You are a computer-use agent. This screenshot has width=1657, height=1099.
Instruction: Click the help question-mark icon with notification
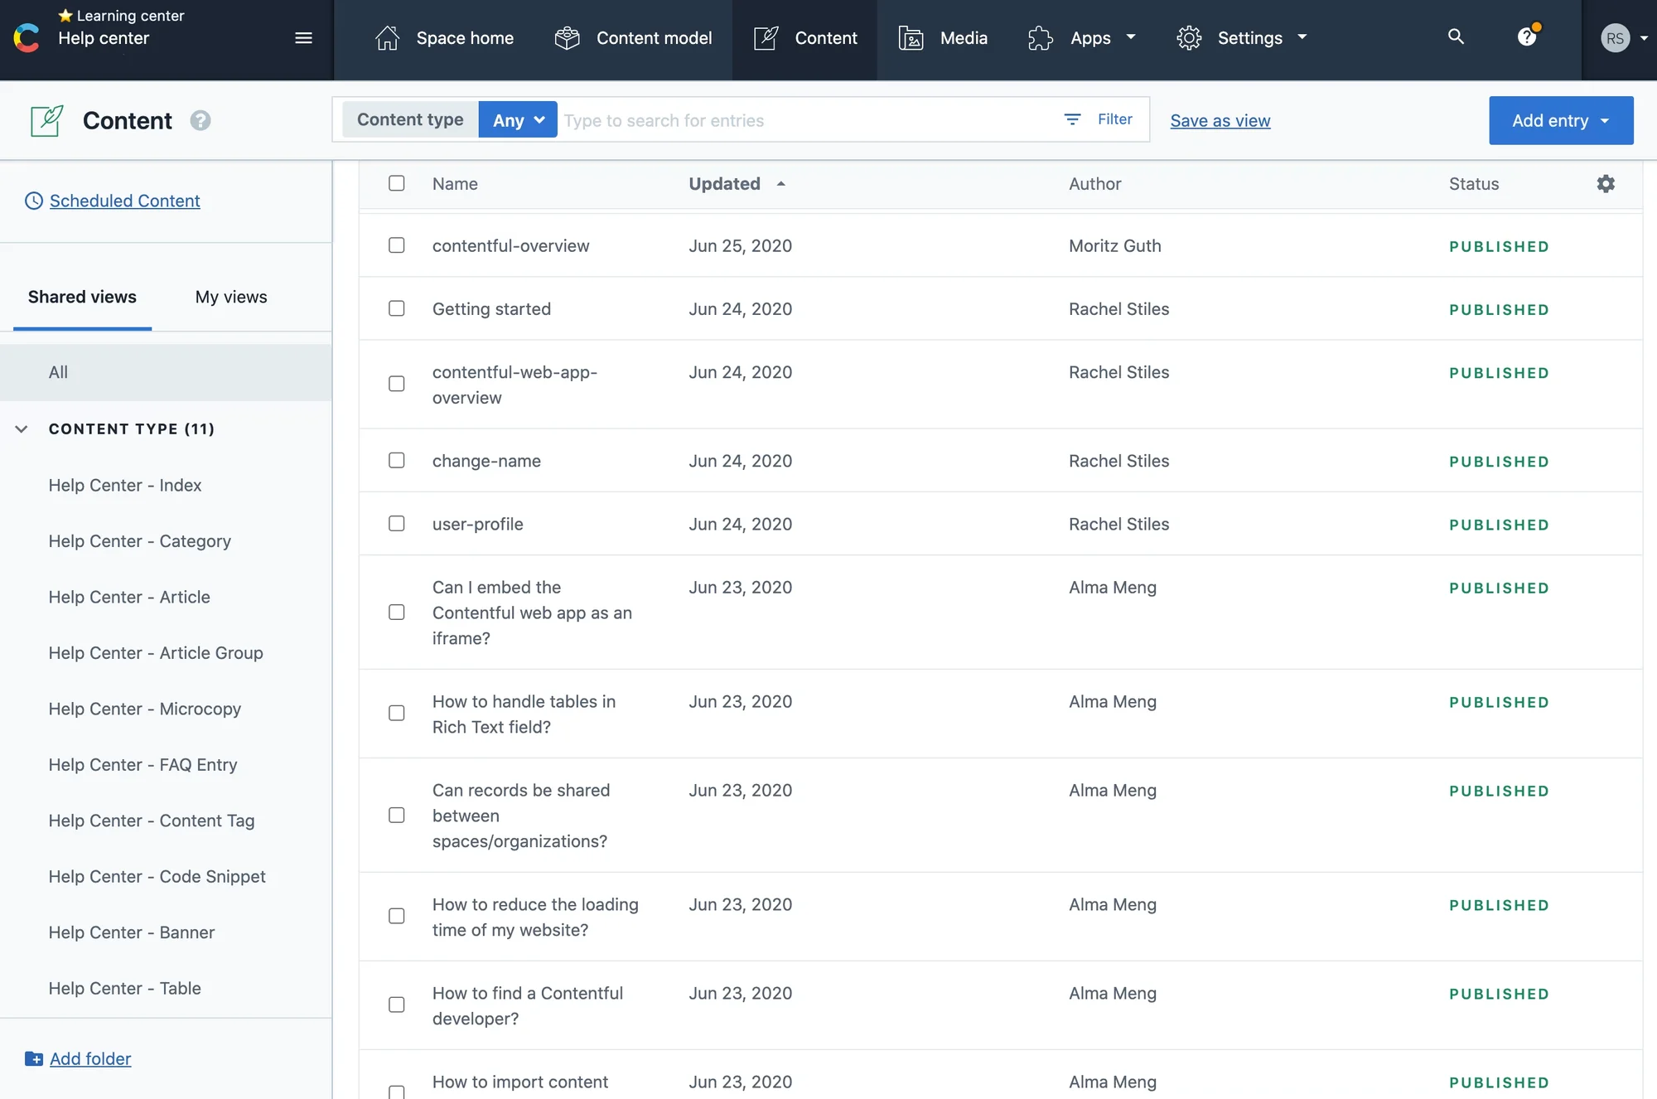[1527, 37]
